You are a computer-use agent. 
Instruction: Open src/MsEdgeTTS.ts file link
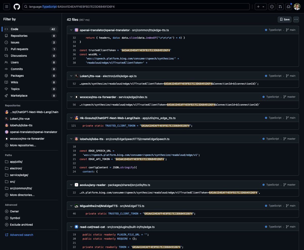132,206
